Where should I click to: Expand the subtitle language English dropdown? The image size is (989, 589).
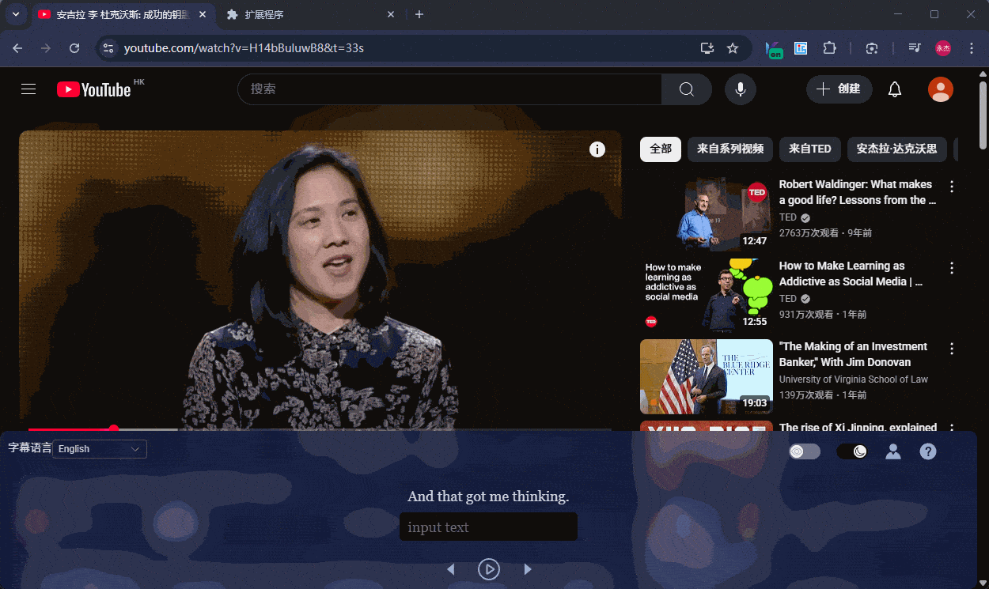(100, 449)
